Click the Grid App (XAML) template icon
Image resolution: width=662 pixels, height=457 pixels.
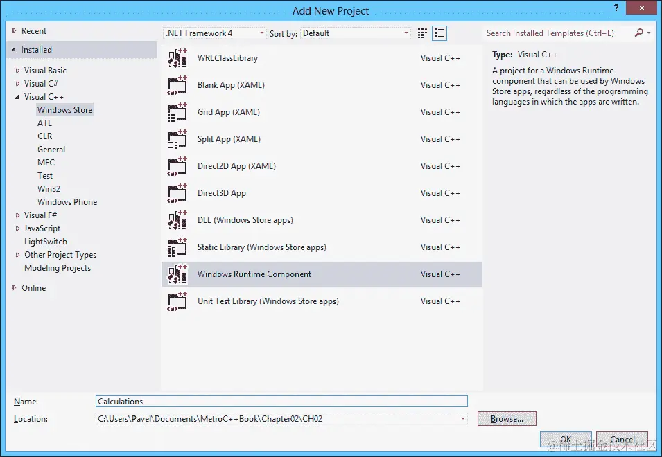tap(177, 112)
